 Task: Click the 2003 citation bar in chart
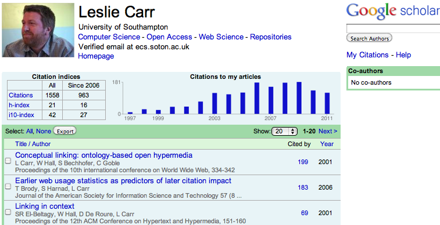point(214,103)
